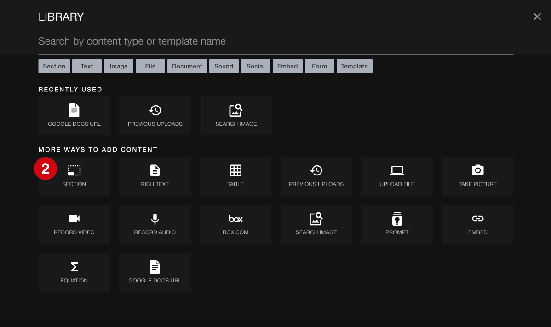
Task: Filter library by Embed
Action: 287,66
